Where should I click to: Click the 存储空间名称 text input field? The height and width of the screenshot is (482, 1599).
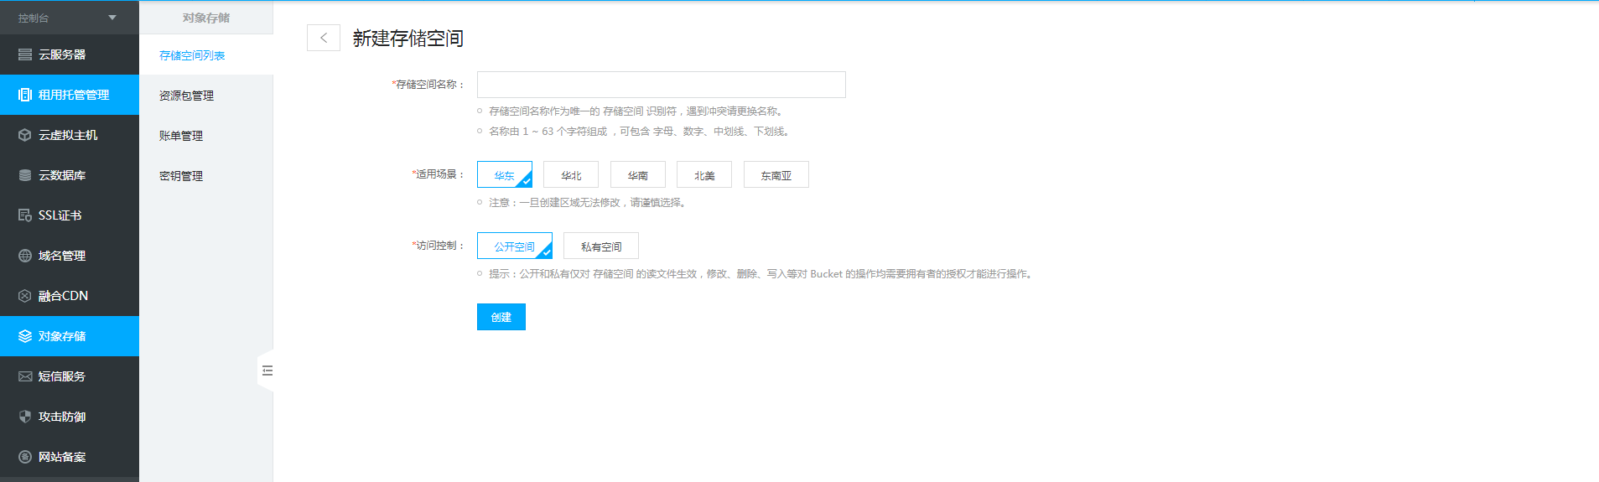point(661,85)
